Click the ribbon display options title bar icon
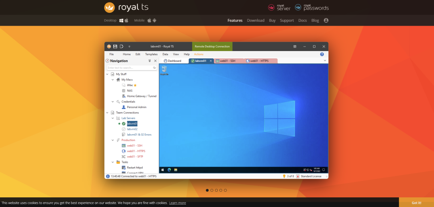434x207 pixels. [295, 47]
